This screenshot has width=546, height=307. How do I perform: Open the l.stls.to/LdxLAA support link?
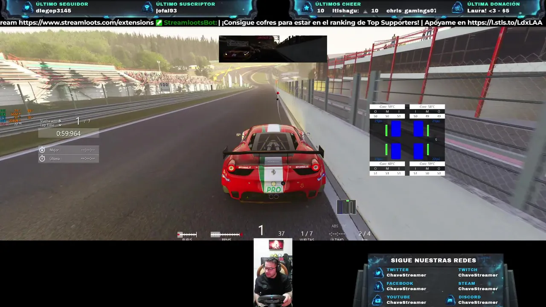(505, 23)
